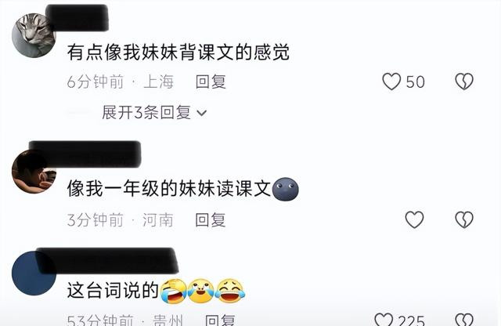Open the solid blue avatar profile
Screen dimensions: 501x326
point(34,273)
